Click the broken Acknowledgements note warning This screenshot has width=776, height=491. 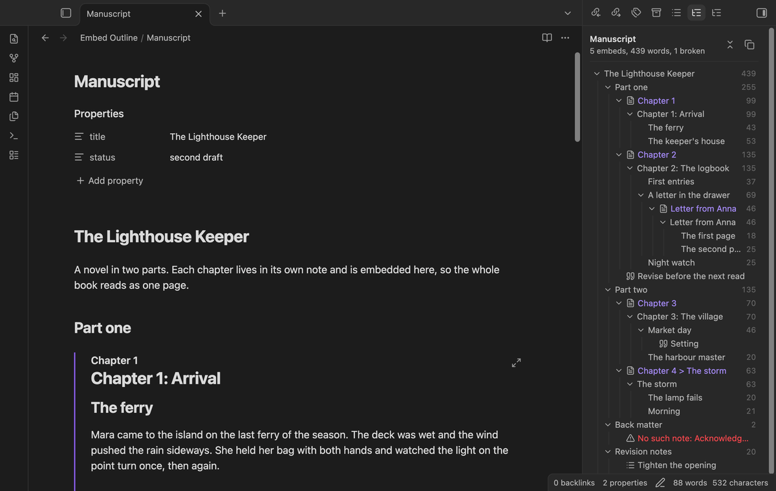pyautogui.click(x=687, y=438)
